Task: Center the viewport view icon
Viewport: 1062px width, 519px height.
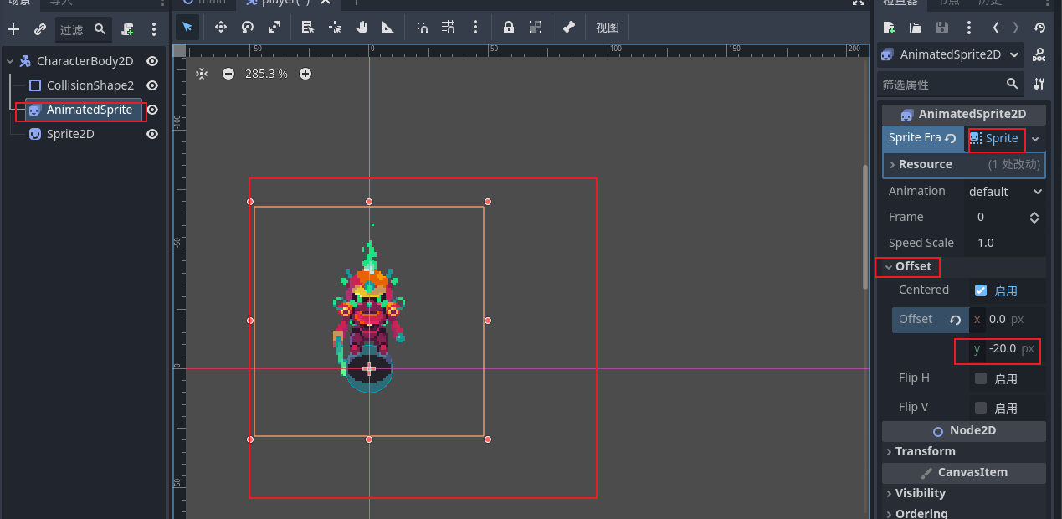Action: tap(202, 74)
